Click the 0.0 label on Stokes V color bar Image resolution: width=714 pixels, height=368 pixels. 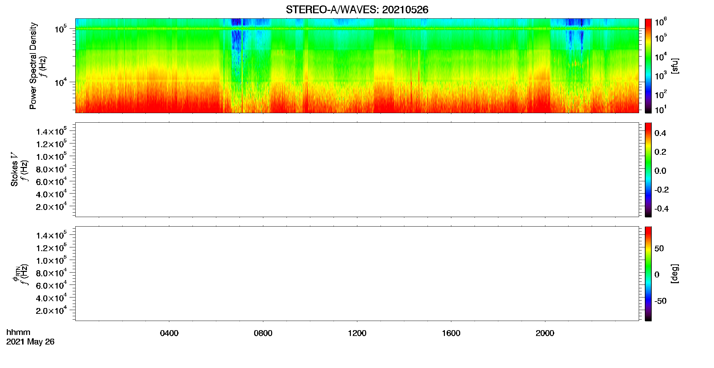pyautogui.click(x=660, y=171)
